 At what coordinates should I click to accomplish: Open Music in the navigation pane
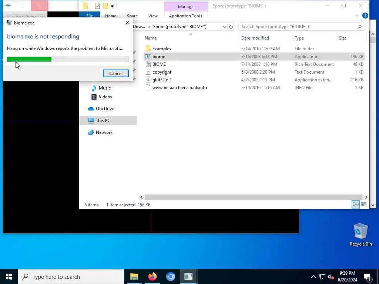tap(104, 88)
